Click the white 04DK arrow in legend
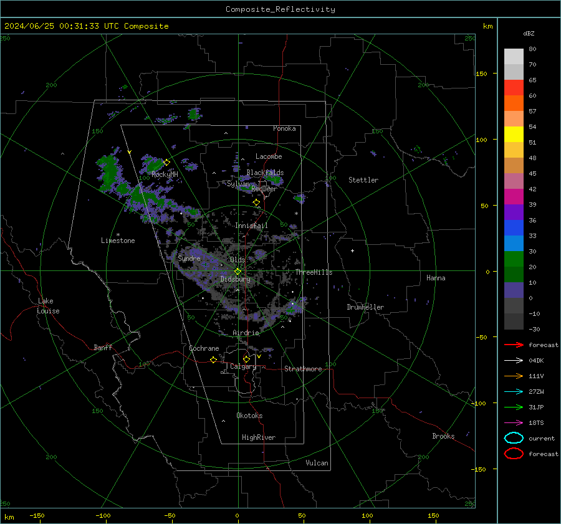Viewport: 561px width, 524px height. pos(514,360)
